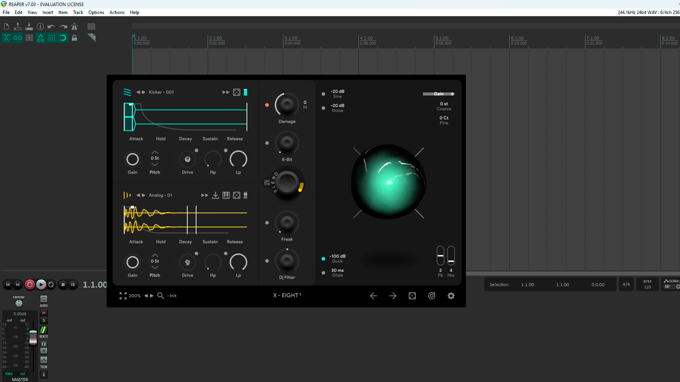Click the Stop button in transport

(x=63, y=285)
